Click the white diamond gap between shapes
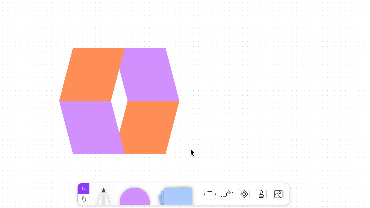 pyautogui.click(x=119, y=101)
